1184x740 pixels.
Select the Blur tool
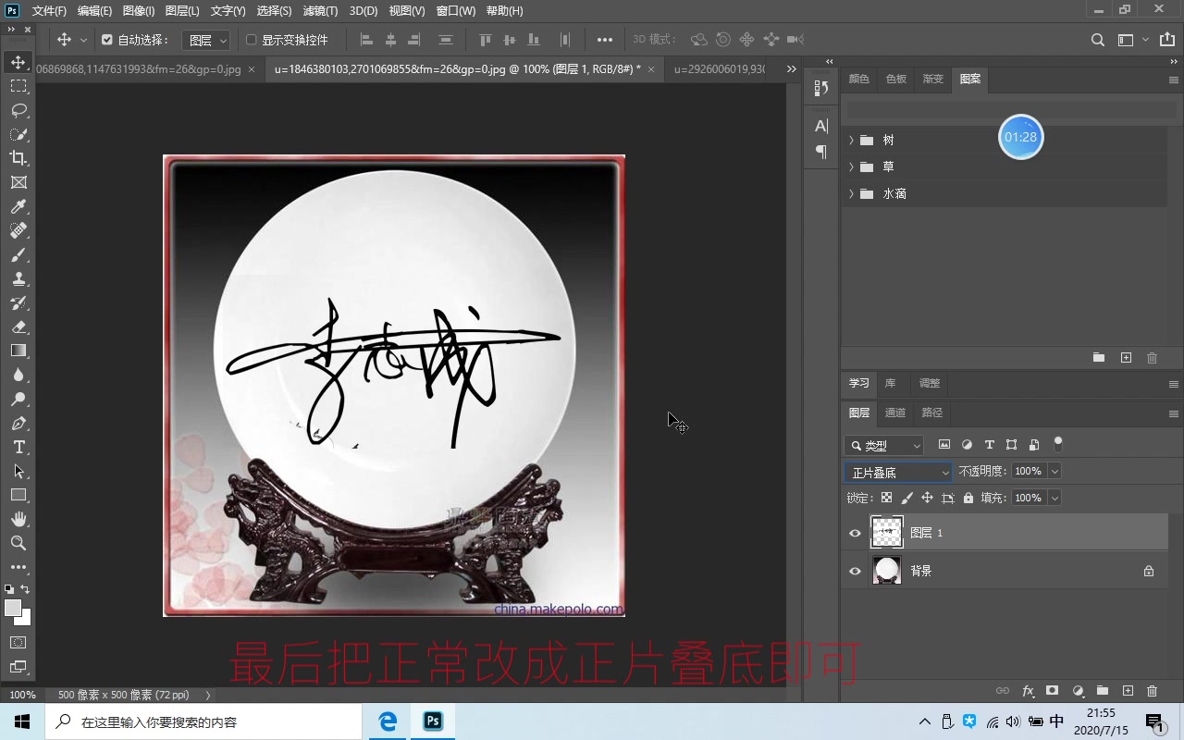pyautogui.click(x=18, y=375)
